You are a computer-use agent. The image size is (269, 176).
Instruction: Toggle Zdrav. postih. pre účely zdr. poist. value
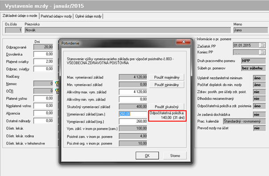coord(259,92)
